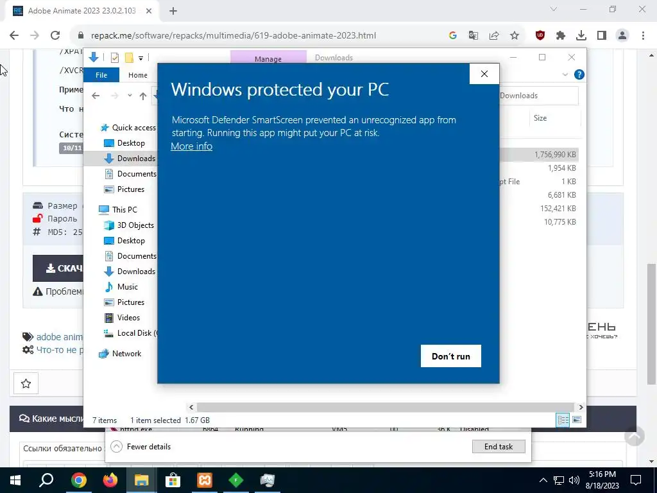
Task: Open the Chrome extensions puzzle icon
Action: [561, 36]
